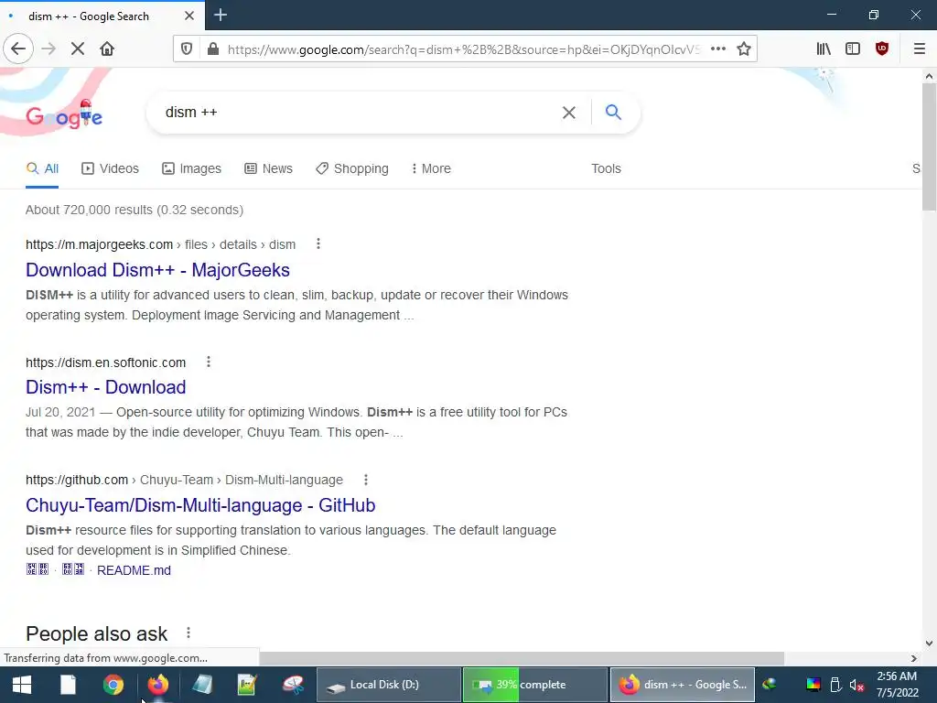
Task: Click the github.com Chuyu-Team breadcrumb
Action: coord(184,480)
